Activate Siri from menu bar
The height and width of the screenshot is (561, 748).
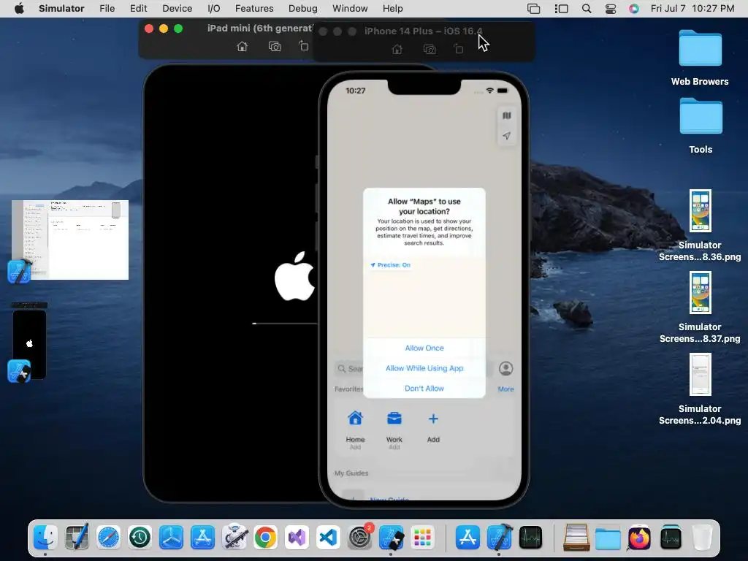tap(633, 9)
